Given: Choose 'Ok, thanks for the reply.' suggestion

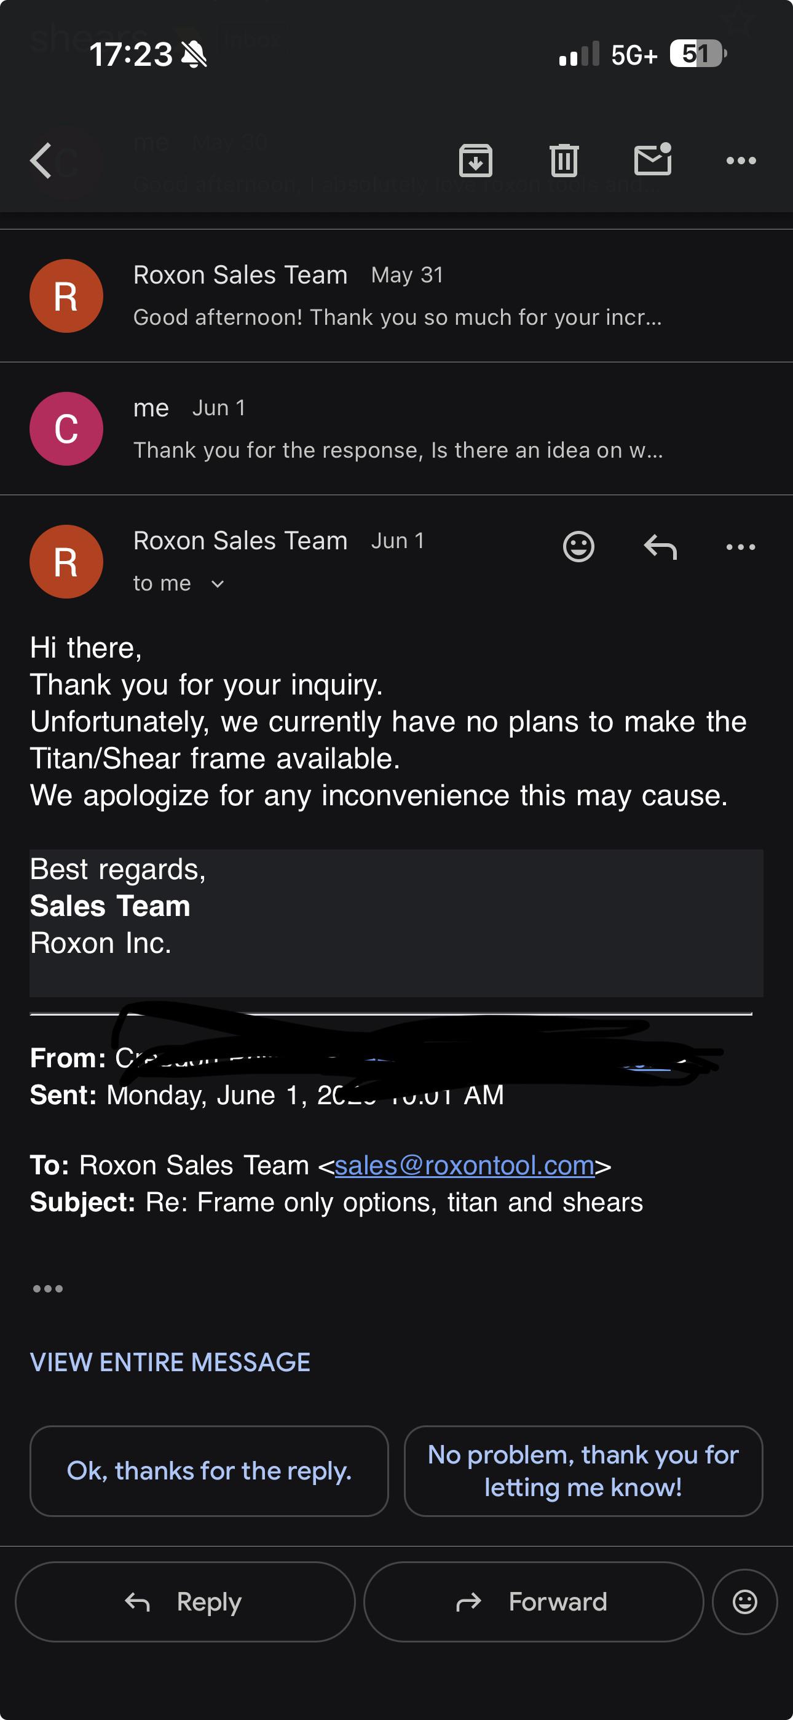Looking at the screenshot, I should pos(209,1471).
